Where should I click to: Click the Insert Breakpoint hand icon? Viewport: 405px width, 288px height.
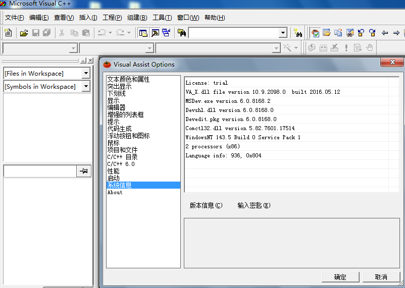pyautogui.click(x=370, y=48)
